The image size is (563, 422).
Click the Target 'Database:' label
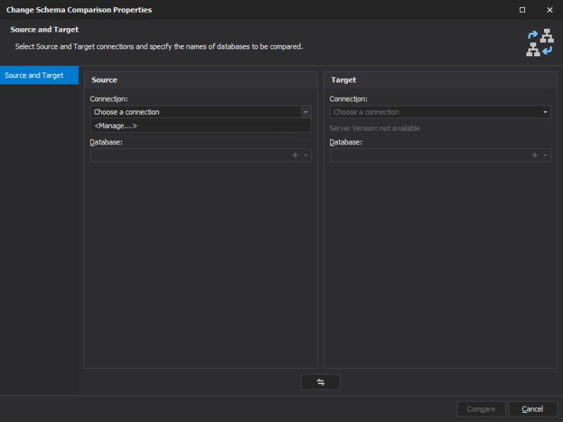point(346,142)
